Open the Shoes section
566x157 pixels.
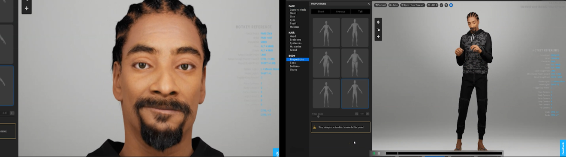click(x=293, y=70)
